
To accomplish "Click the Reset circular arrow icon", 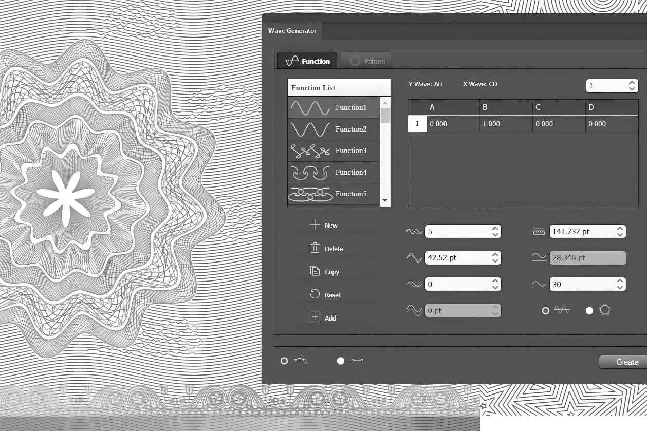I will point(315,294).
